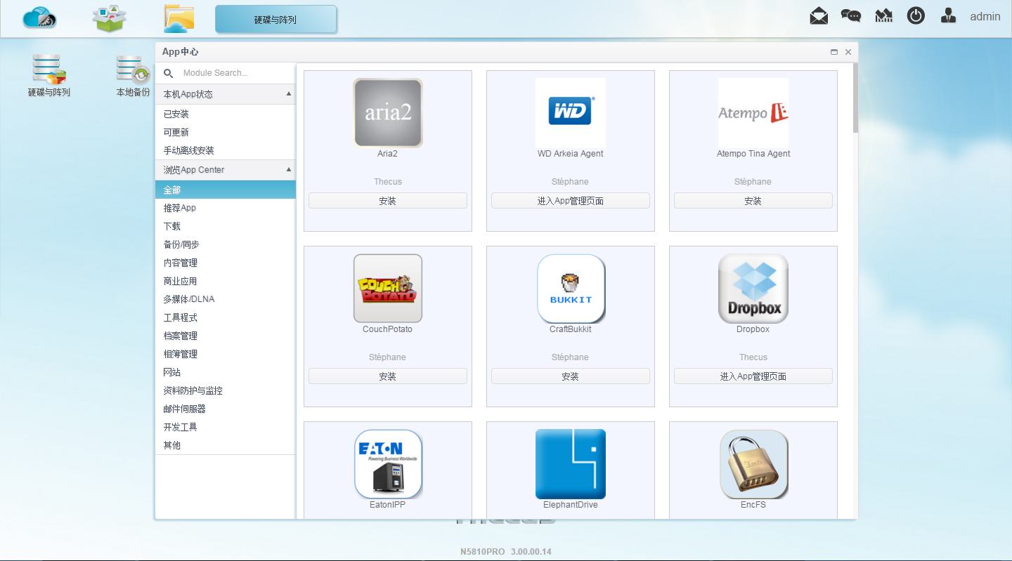Click 安装 button under Aria2
Viewport: 1012px width, 561px height.
click(x=387, y=201)
